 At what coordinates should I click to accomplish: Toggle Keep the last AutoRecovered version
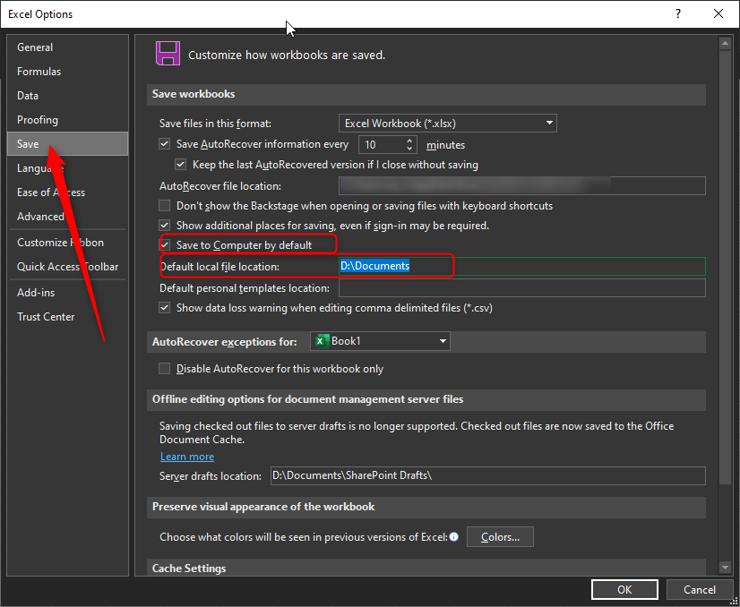[x=180, y=165]
